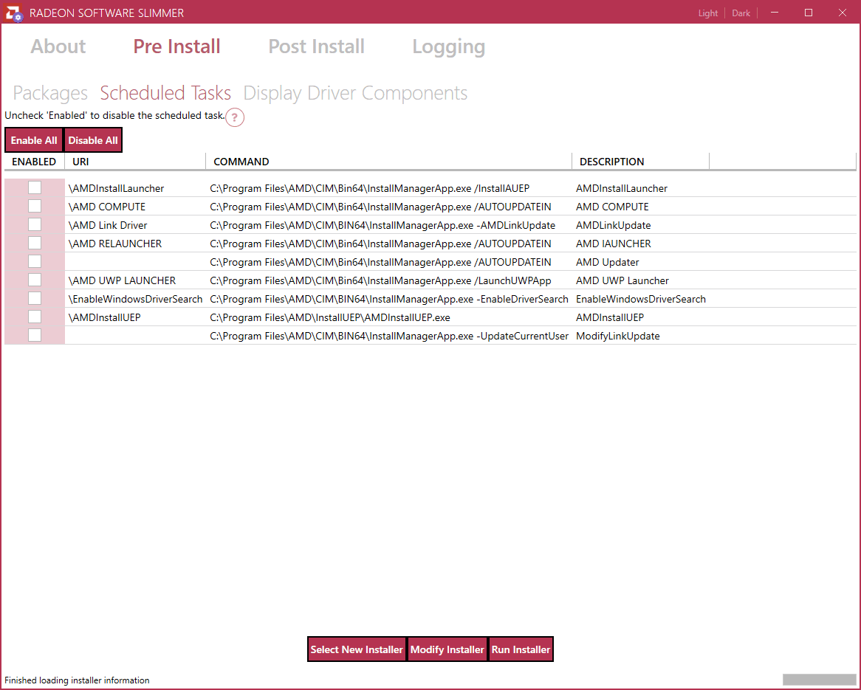Toggle Enabled checkbox for \EnableWindowsDriverSearch
The width and height of the screenshot is (861, 690).
tap(35, 299)
